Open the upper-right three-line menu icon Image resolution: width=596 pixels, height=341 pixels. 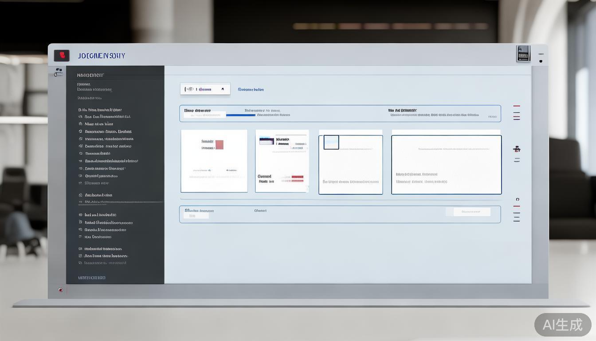click(x=517, y=113)
